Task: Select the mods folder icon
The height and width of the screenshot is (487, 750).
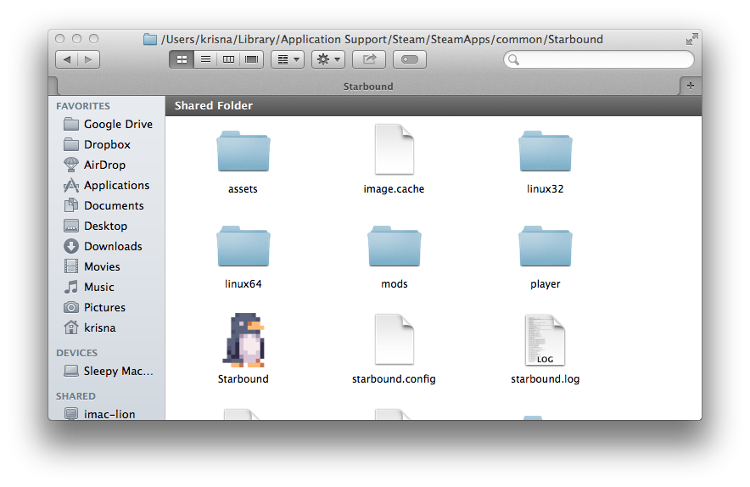Action: pos(395,246)
